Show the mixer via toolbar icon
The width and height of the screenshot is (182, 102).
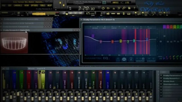pyautogui.click(x=129, y=14)
